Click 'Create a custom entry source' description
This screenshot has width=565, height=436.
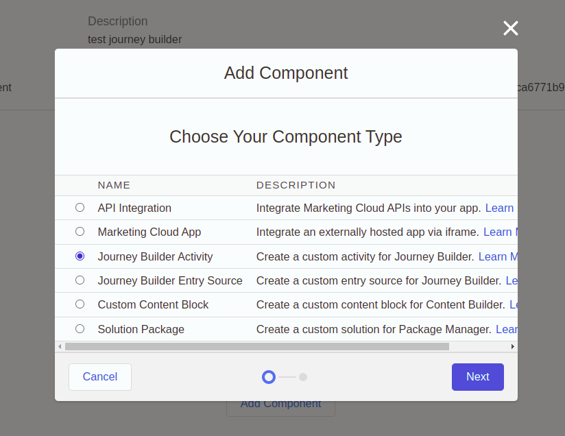(x=378, y=280)
